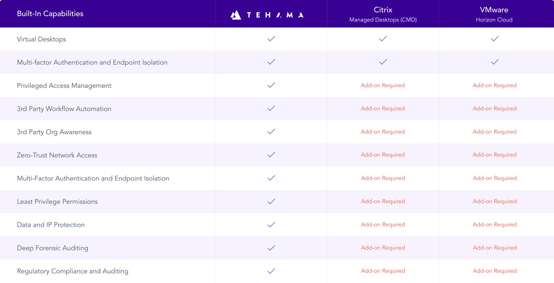Click VMware Add-on Required for Privileged Access Management
554x283 pixels.
495,85
